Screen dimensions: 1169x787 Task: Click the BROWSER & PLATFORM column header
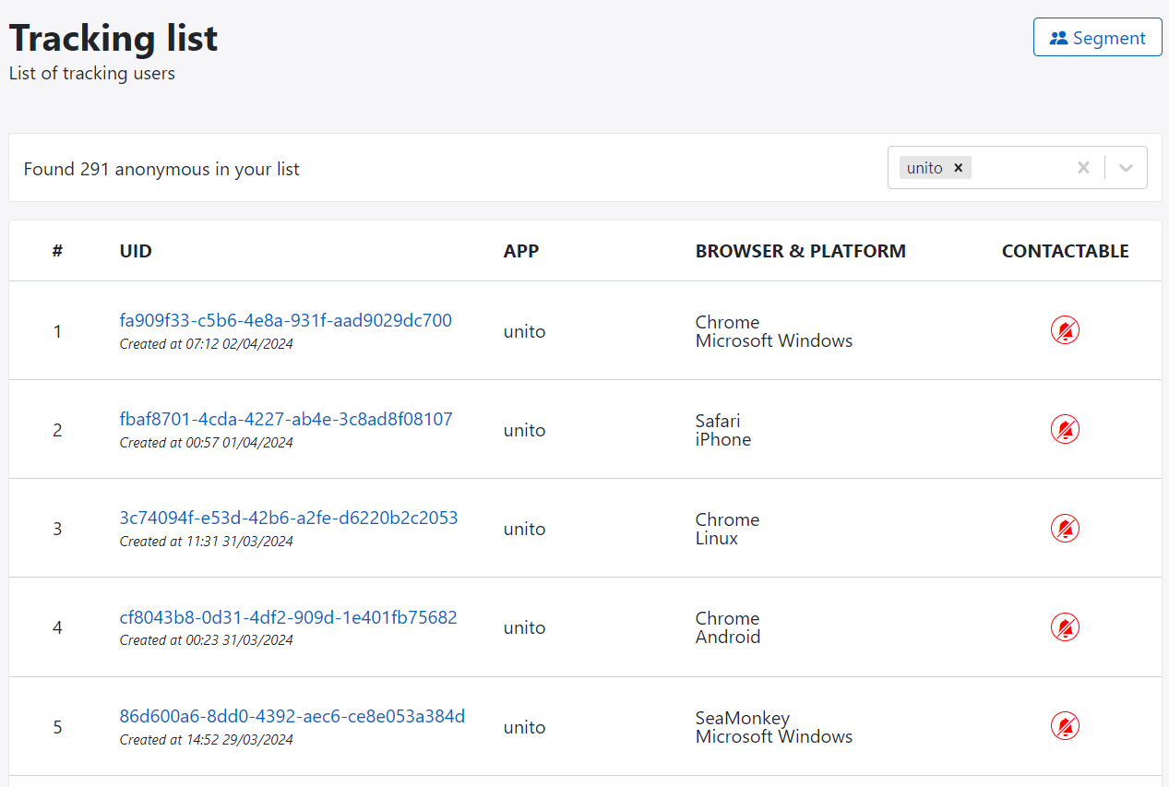(800, 251)
